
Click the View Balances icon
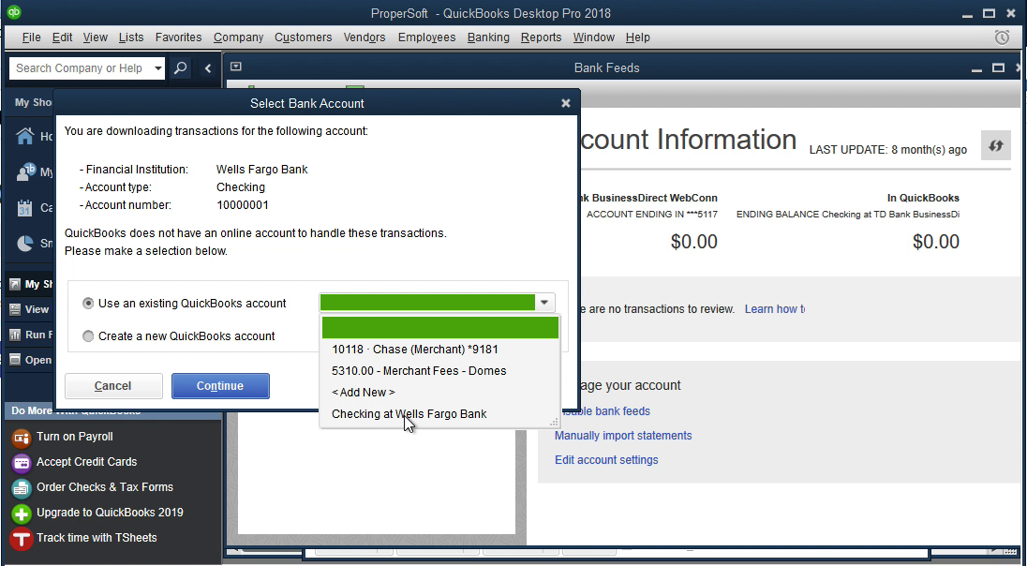[x=15, y=309]
